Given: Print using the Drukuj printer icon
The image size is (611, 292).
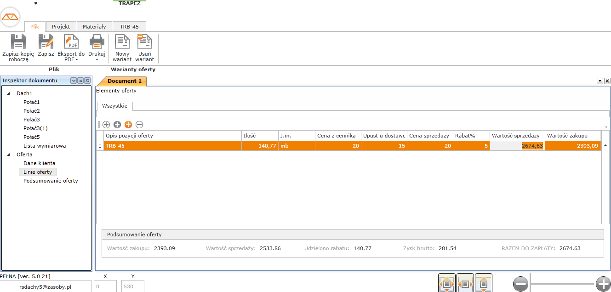Looking at the screenshot, I should pyautogui.click(x=97, y=42).
